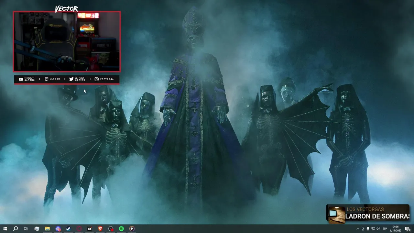This screenshot has height=233, width=414.
Task: Click the VECTORGA Instagram handle text
Action: point(107,79)
